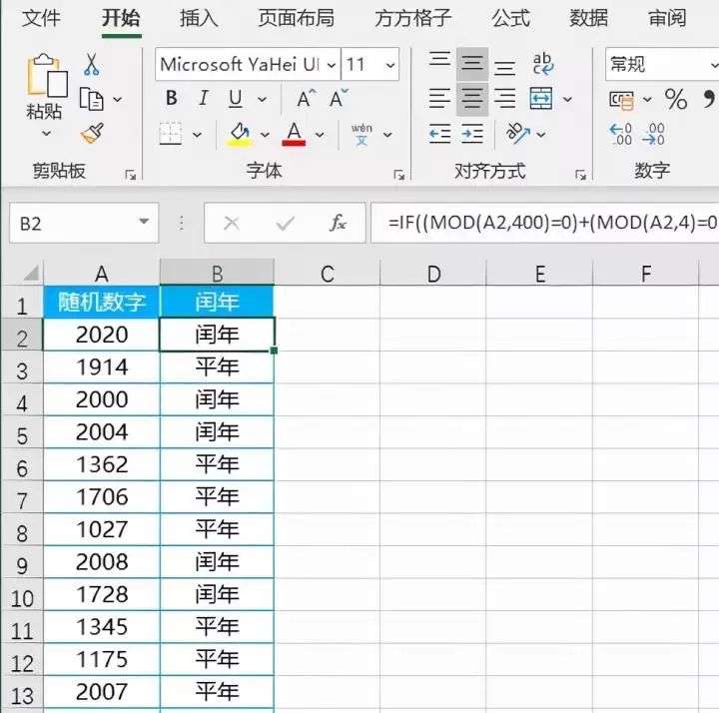Select column C header
This screenshot has height=713, width=719.
pos(327,274)
